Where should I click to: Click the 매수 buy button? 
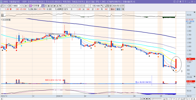[113, 9]
